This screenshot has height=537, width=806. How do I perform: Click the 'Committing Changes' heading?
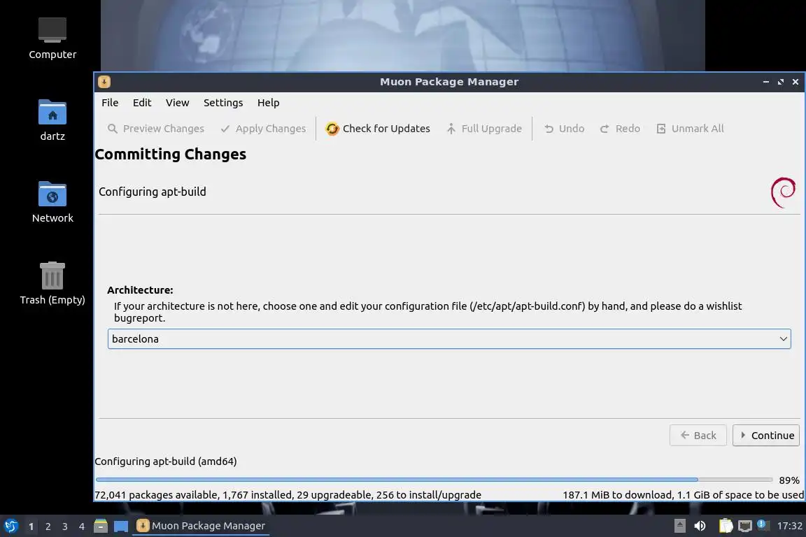(x=171, y=154)
